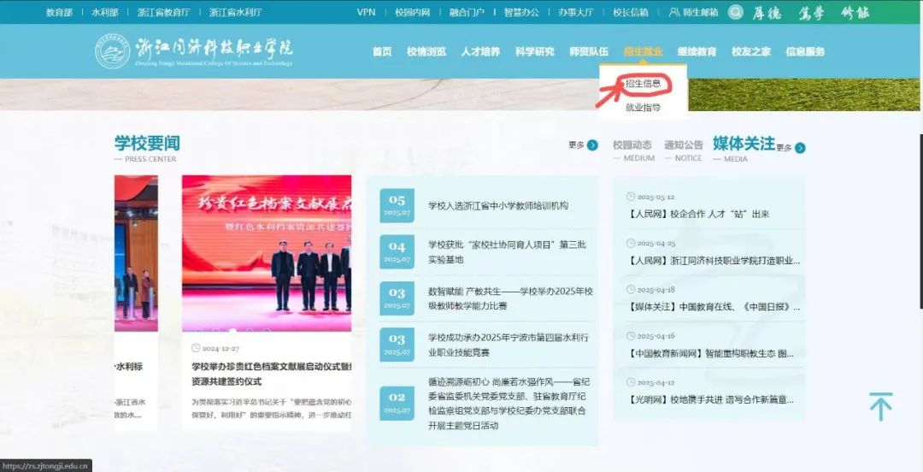
Task: Click the 02 date badge in news list
Action: click(x=397, y=402)
